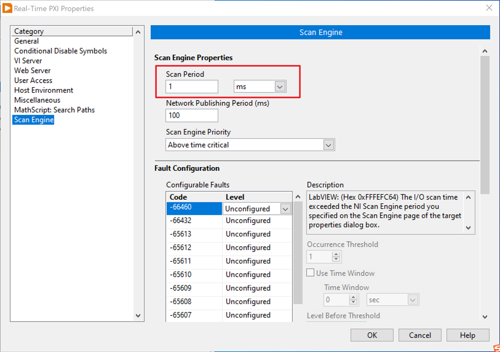
Task: Click Category list scroll up arrow
Action: pyautogui.click(x=138, y=32)
